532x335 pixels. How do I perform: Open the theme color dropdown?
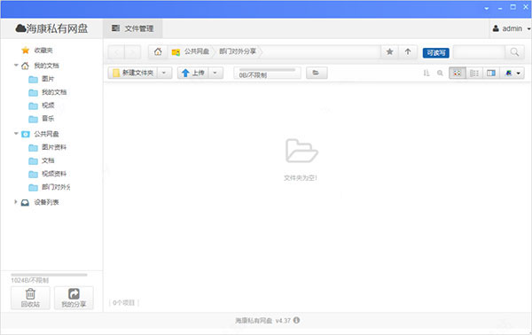pyautogui.click(x=512, y=73)
